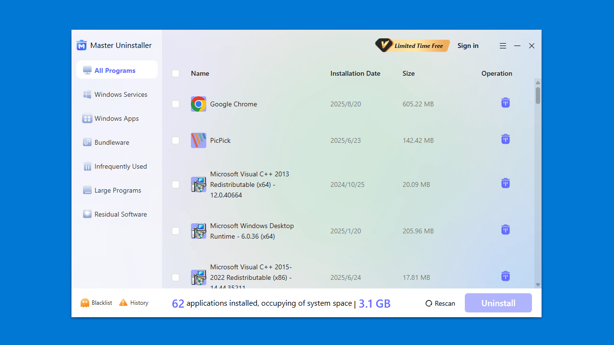Click the Google Chrome name text

234,104
